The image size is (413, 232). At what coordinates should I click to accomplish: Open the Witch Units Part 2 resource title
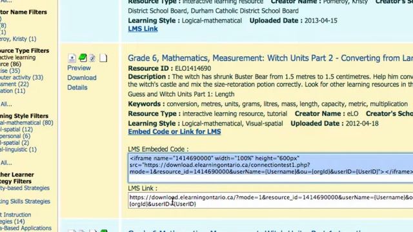click(270, 58)
